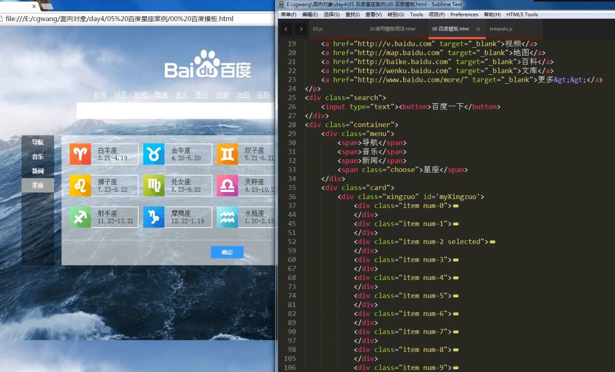The width and height of the screenshot is (615, 372).
Task: Expand folded code at line 106 item num-9
Action: (x=455, y=368)
